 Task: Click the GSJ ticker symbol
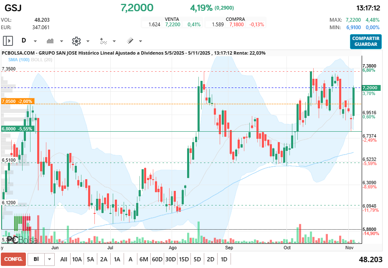tap(13, 8)
